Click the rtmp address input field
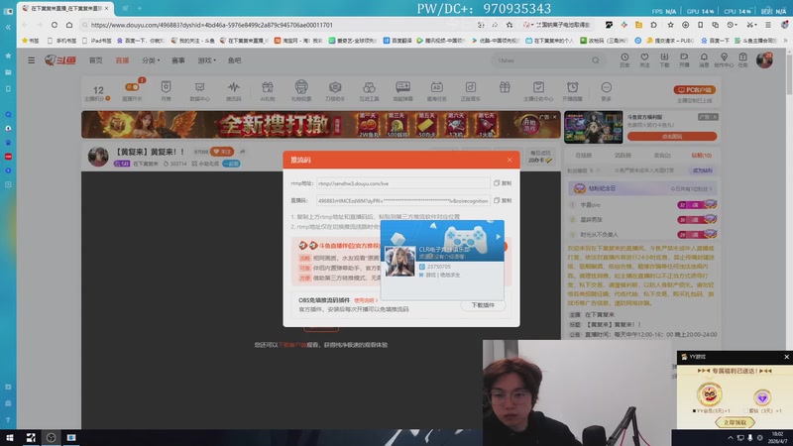This screenshot has height=446, width=793. pos(403,183)
